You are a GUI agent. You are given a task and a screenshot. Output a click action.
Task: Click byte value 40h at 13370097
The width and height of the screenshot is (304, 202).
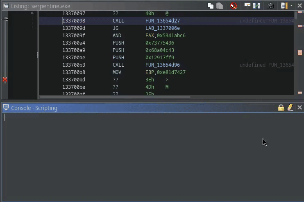pyautogui.click(x=150, y=13)
